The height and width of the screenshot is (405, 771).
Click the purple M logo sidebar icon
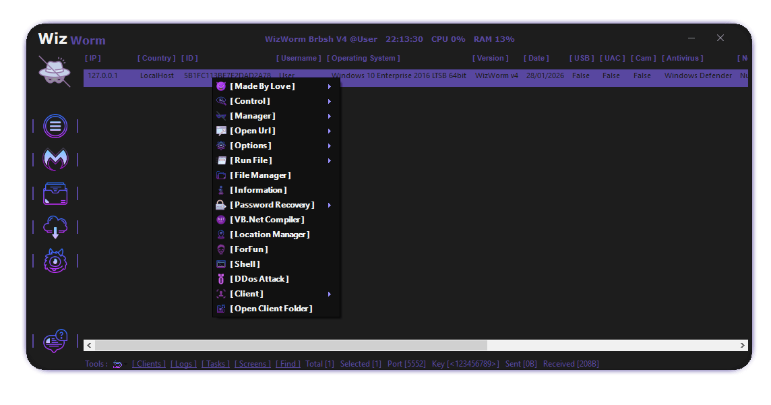click(x=55, y=160)
